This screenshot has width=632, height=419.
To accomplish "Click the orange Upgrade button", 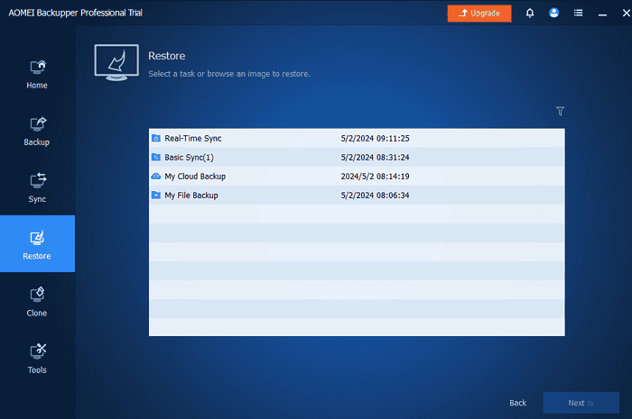I will coord(479,14).
